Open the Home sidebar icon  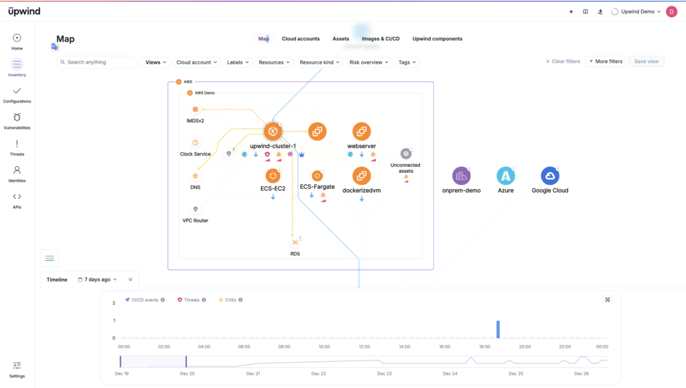17,38
